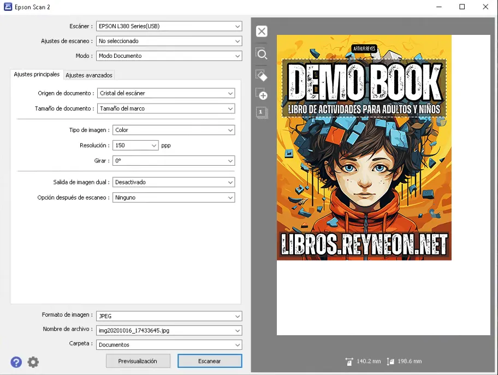Open the Salida de imagen dual dropdown
Viewport: 498px width, 375px height.
(174, 182)
